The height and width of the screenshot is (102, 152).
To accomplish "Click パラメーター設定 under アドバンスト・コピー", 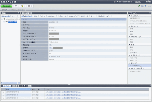I will point(135,71).
